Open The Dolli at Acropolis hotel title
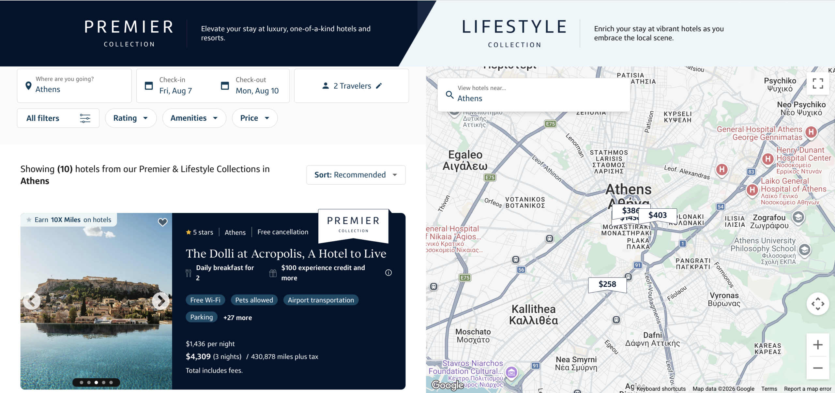Image resolution: width=835 pixels, height=393 pixels. tap(286, 253)
